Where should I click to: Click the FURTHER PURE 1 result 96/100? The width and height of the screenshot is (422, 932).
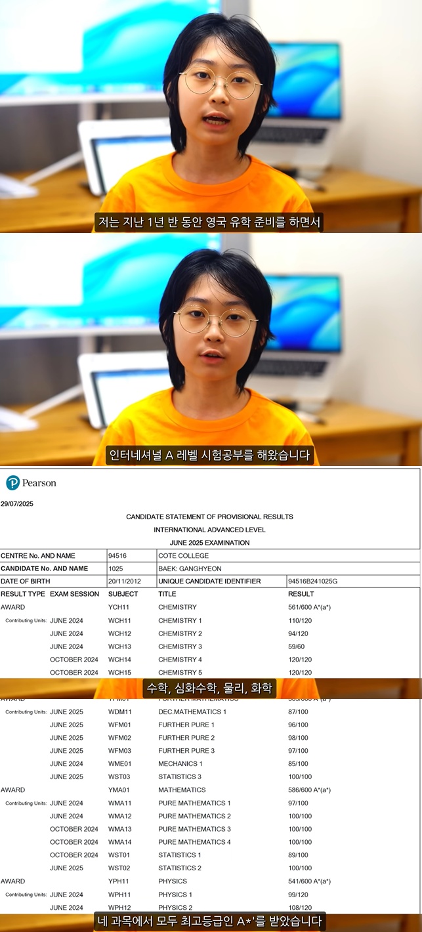tap(298, 725)
